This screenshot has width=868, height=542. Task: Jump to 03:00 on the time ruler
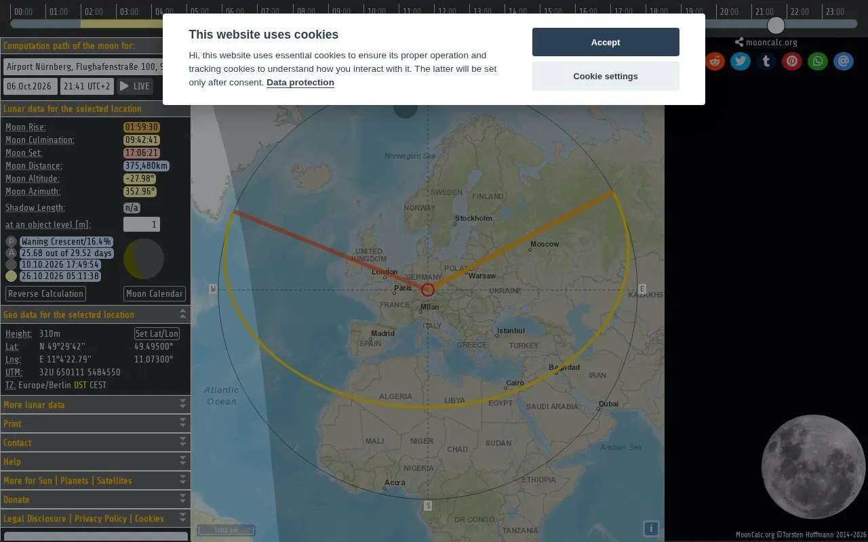pos(129,12)
